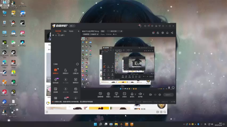Open the customer service headset icon
The width and height of the screenshot is (227, 127).
point(145,26)
